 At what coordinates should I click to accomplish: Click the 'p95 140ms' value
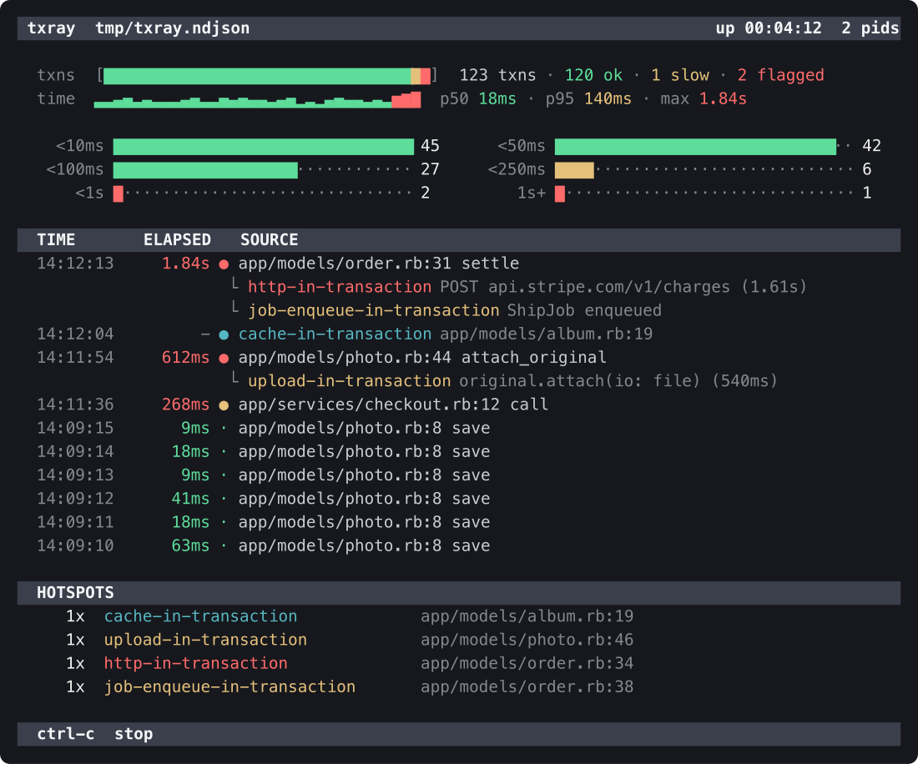coord(589,99)
